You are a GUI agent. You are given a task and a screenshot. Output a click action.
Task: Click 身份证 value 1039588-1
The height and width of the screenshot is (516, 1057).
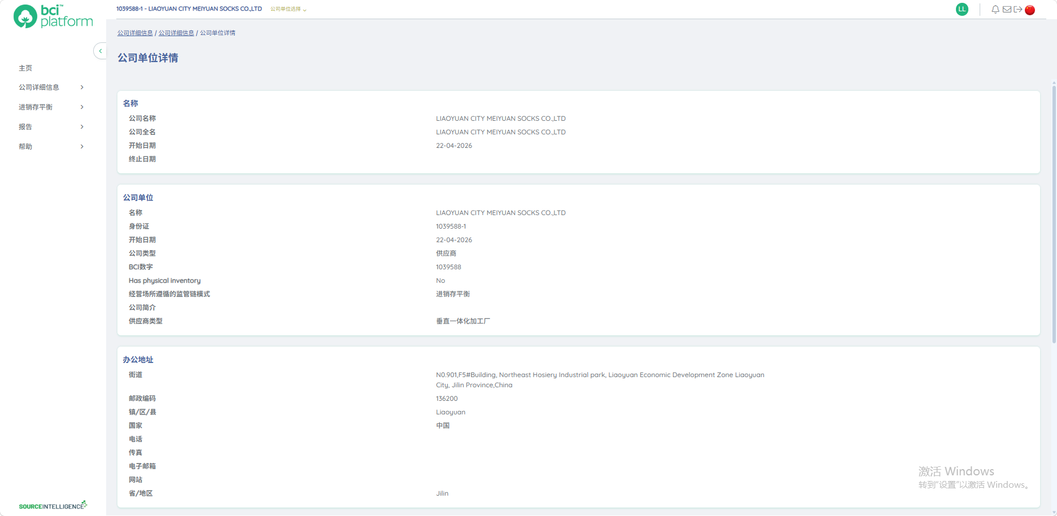451,226
